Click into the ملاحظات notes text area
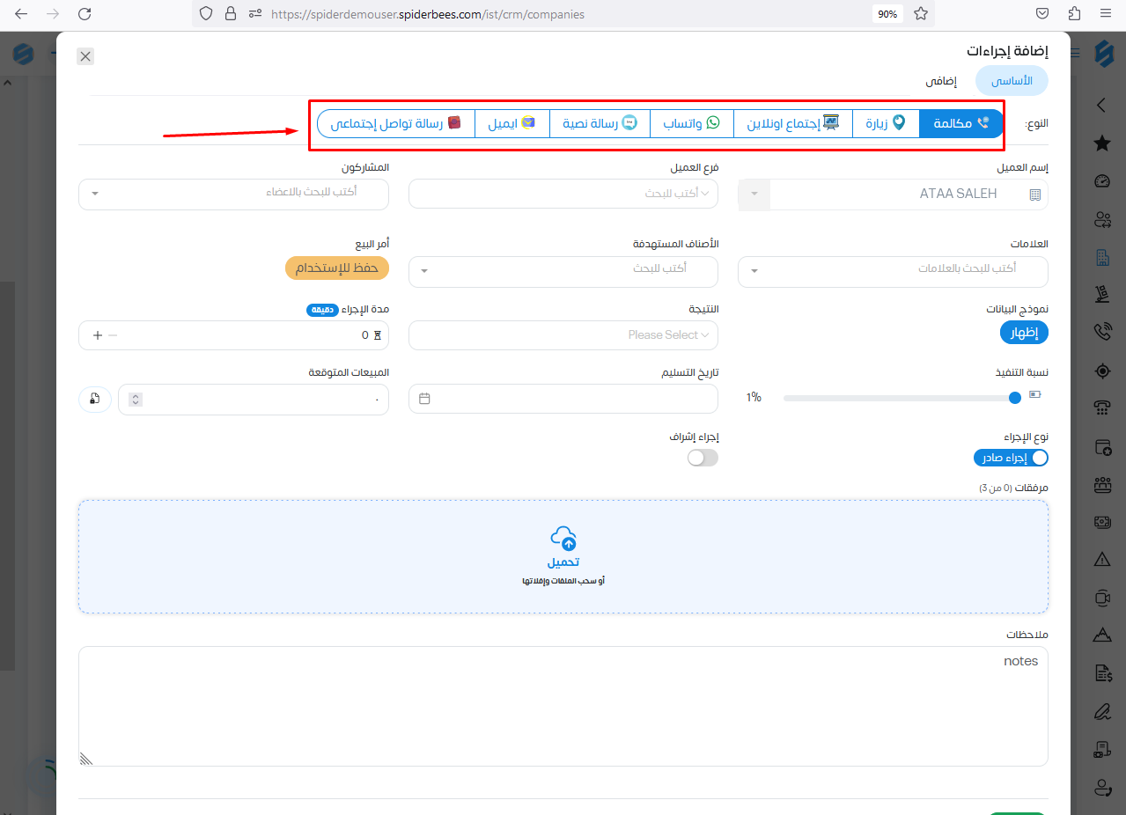1126x815 pixels. pyautogui.click(x=563, y=706)
